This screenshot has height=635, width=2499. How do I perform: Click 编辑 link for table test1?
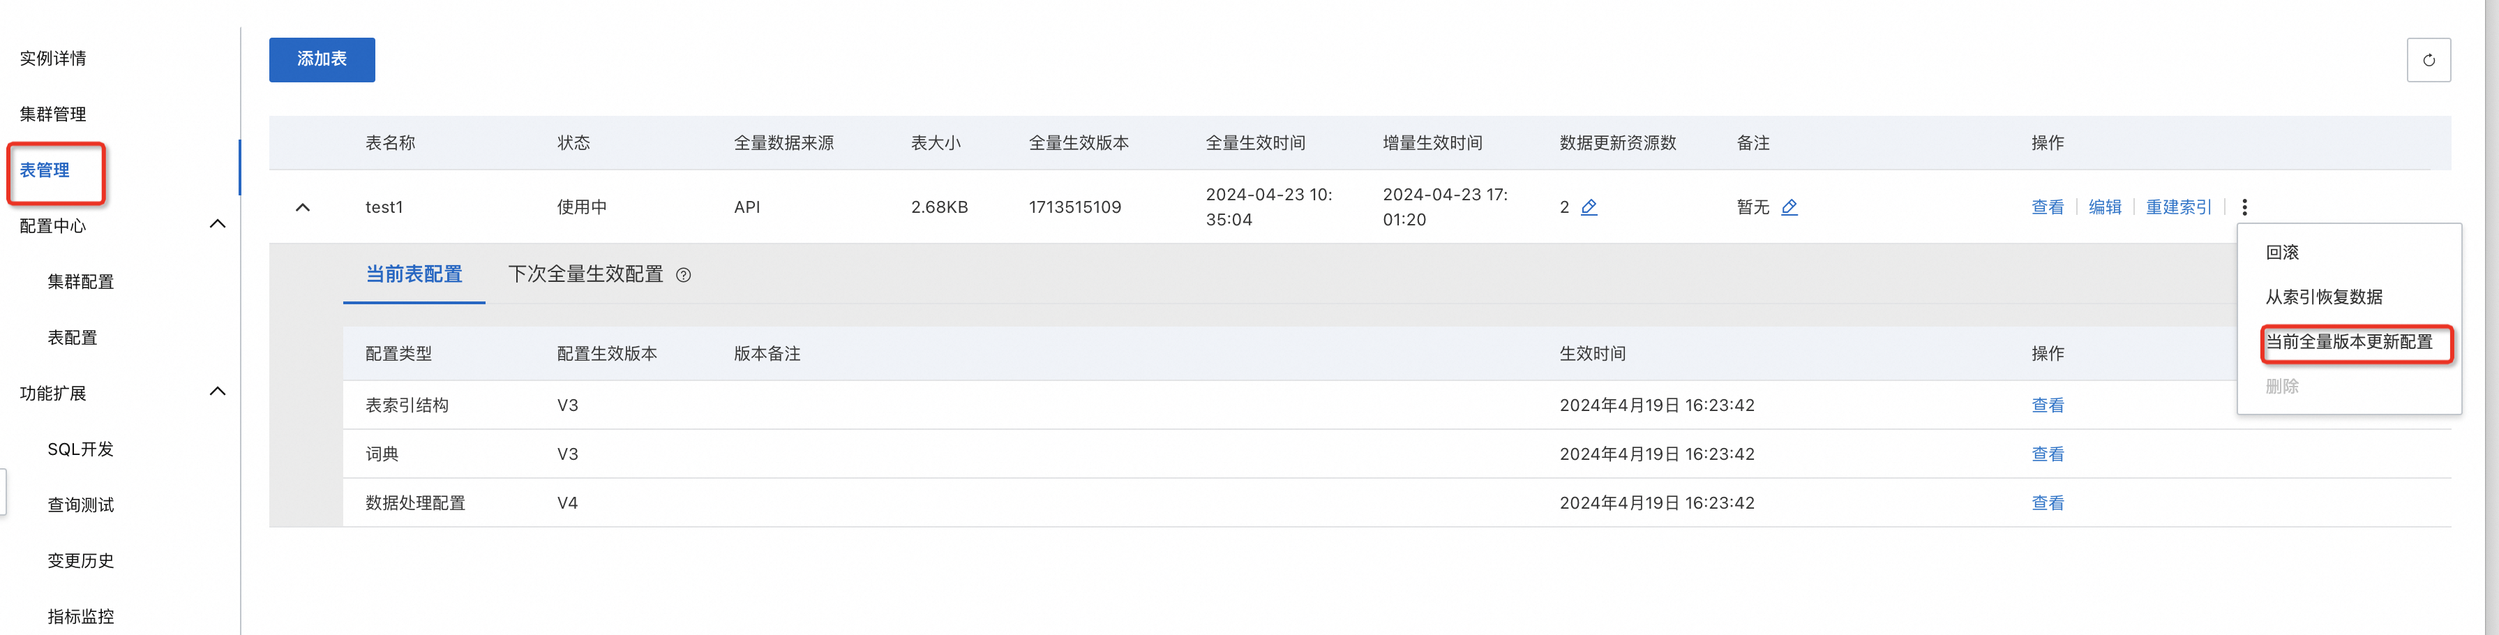pos(2104,207)
